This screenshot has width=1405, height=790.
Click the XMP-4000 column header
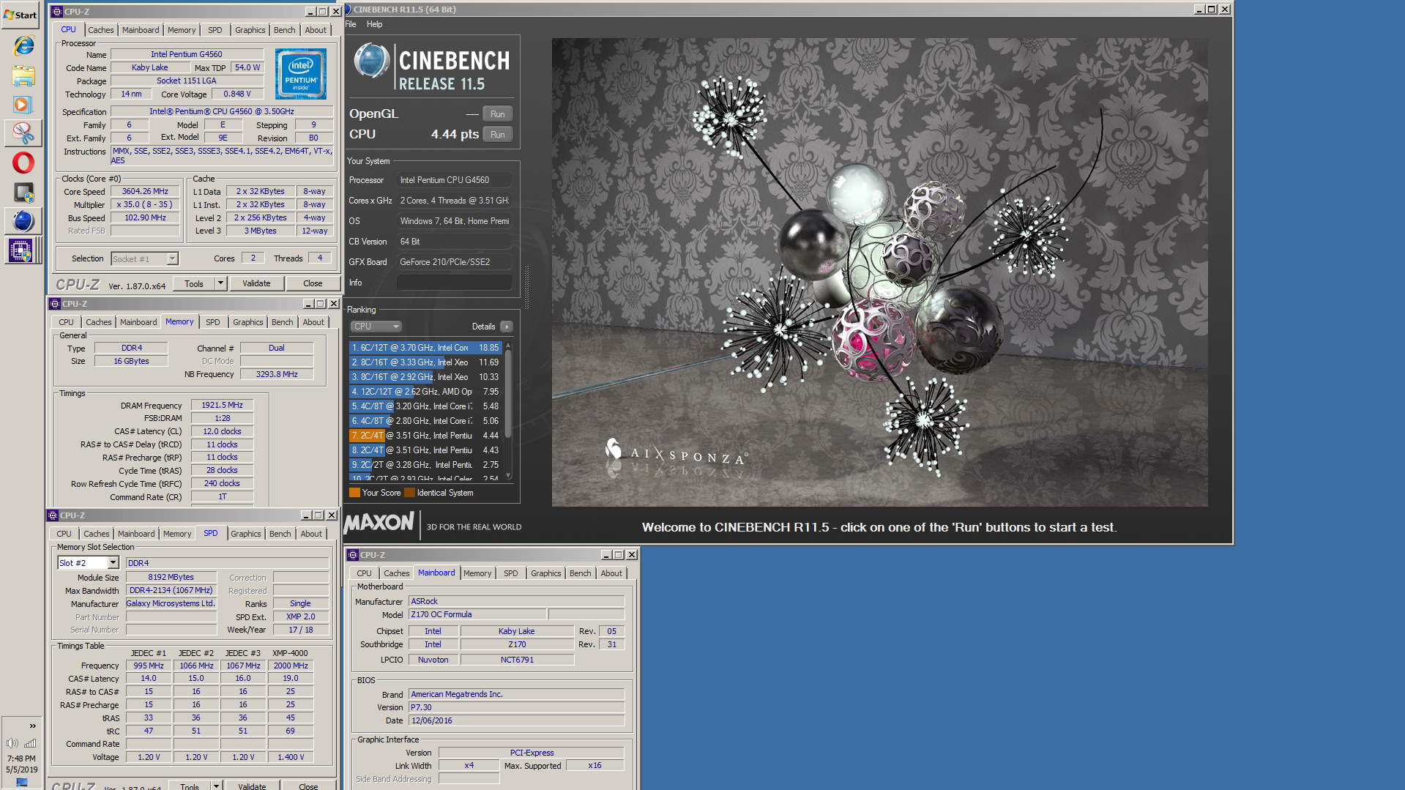click(291, 653)
